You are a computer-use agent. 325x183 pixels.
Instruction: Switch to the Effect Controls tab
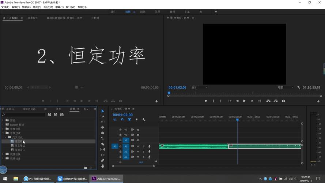point(33,18)
